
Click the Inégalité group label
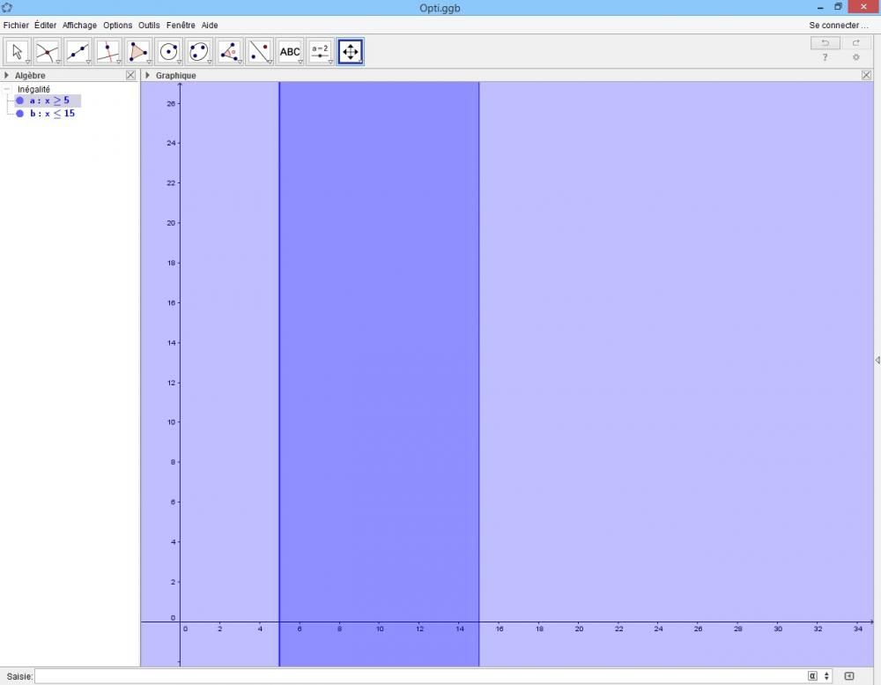(x=33, y=89)
